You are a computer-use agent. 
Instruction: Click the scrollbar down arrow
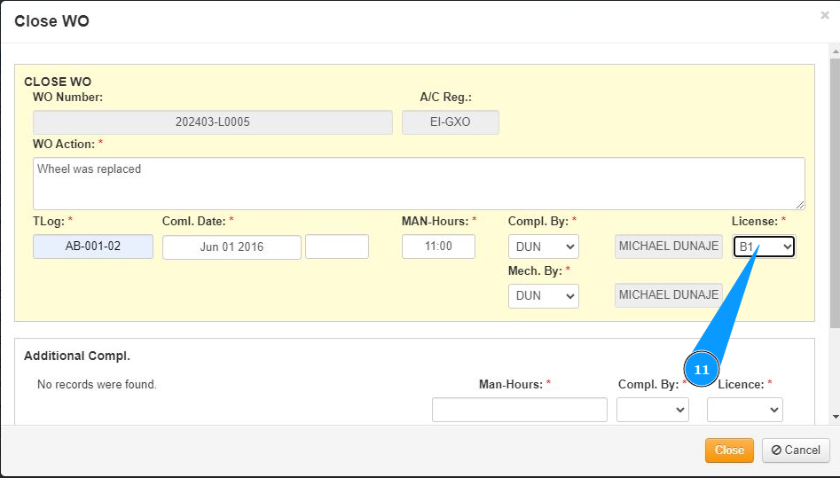click(834, 416)
